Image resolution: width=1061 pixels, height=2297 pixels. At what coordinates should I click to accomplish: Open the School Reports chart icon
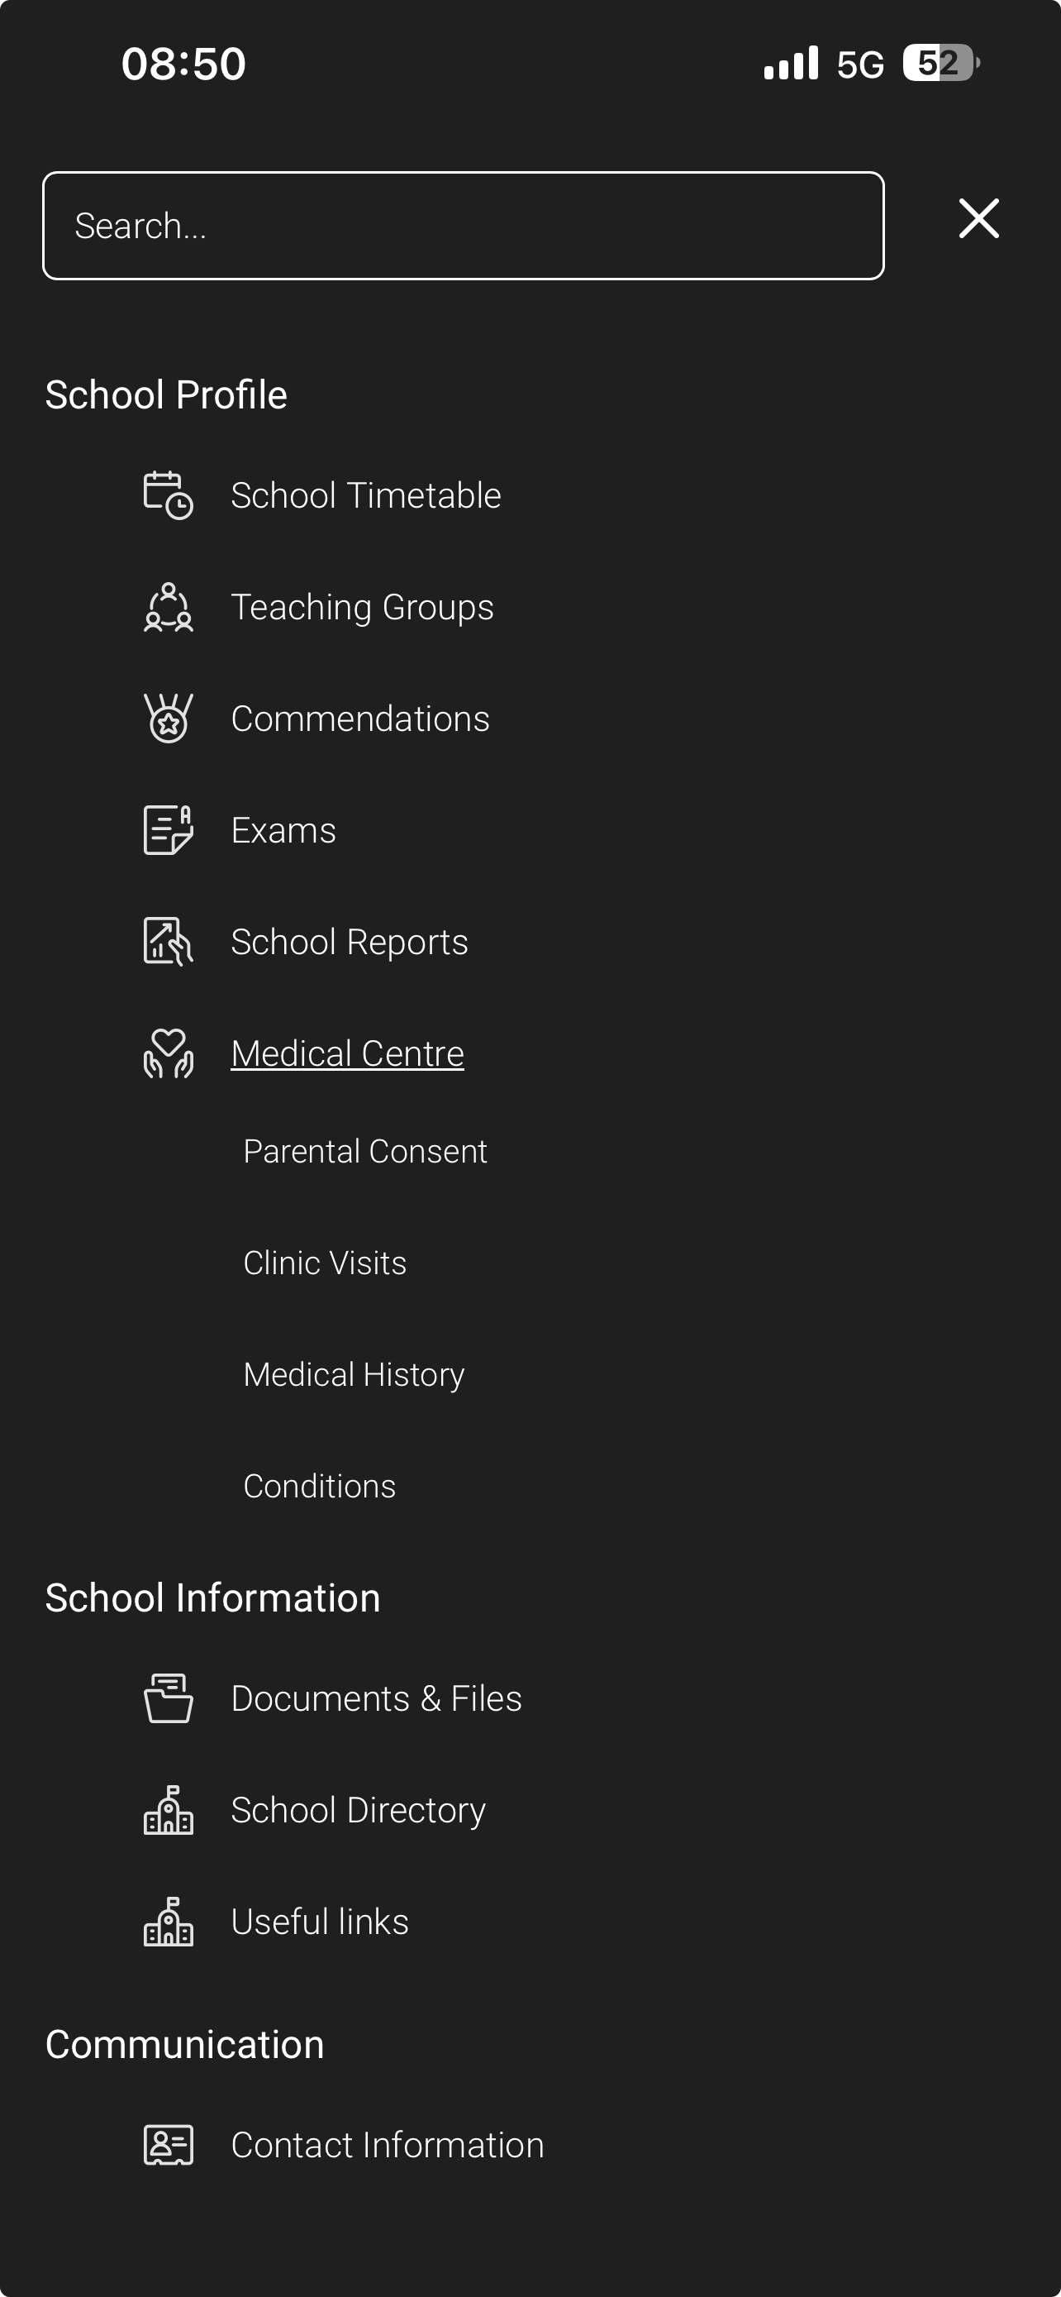tap(168, 942)
